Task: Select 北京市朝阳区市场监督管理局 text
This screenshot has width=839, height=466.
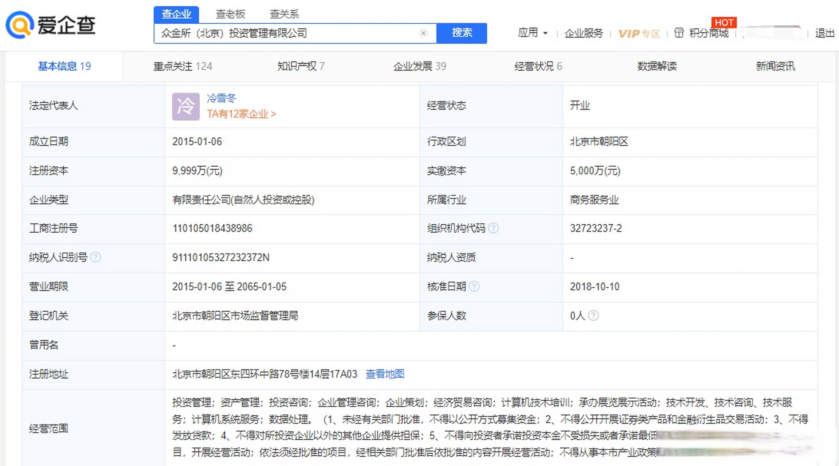Action: click(235, 316)
